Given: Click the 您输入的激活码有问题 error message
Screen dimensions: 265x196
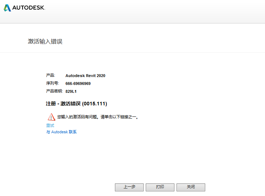Looking at the screenshot, I should point(98,117).
